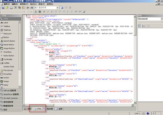The image size is (163, 115).
Task: Select the Image Button control in toolbox
Action: click(9, 48)
